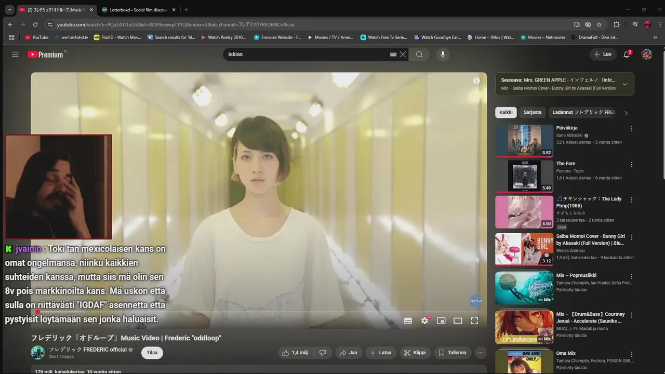Toggle subtitles in the video player
Viewport: 665px width, 374px height.
pyautogui.click(x=408, y=320)
